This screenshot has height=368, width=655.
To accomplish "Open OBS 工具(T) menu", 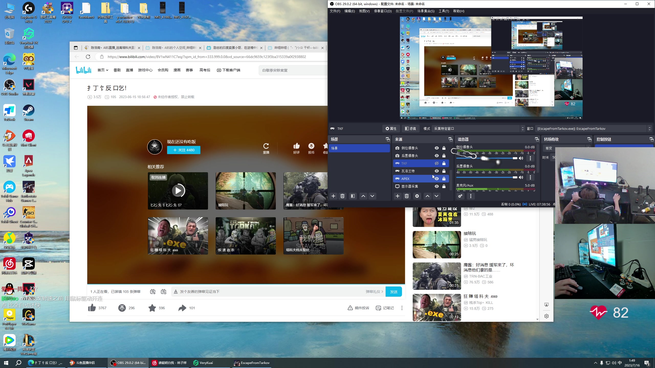I will 444,11.
